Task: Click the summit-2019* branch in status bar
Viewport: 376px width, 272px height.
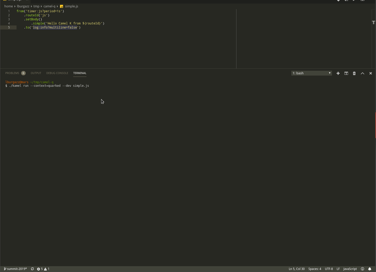Action: click(x=15, y=269)
